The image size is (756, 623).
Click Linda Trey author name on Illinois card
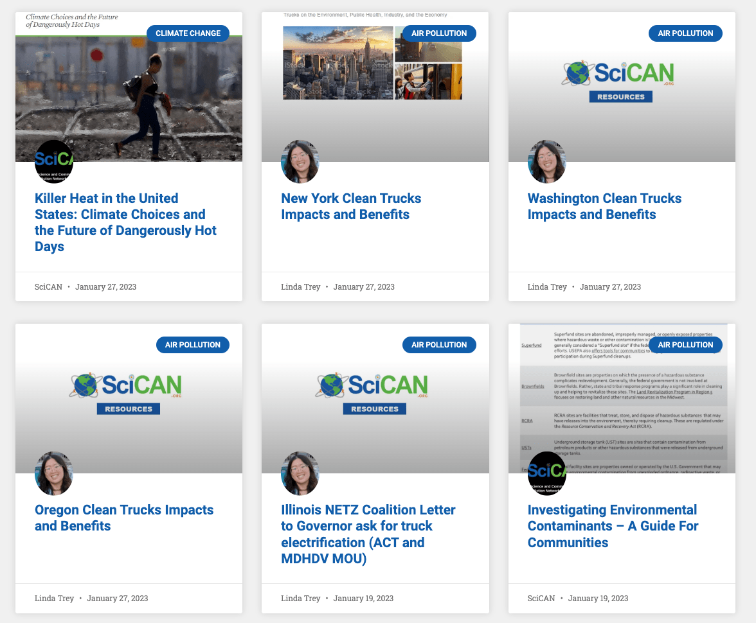point(300,599)
